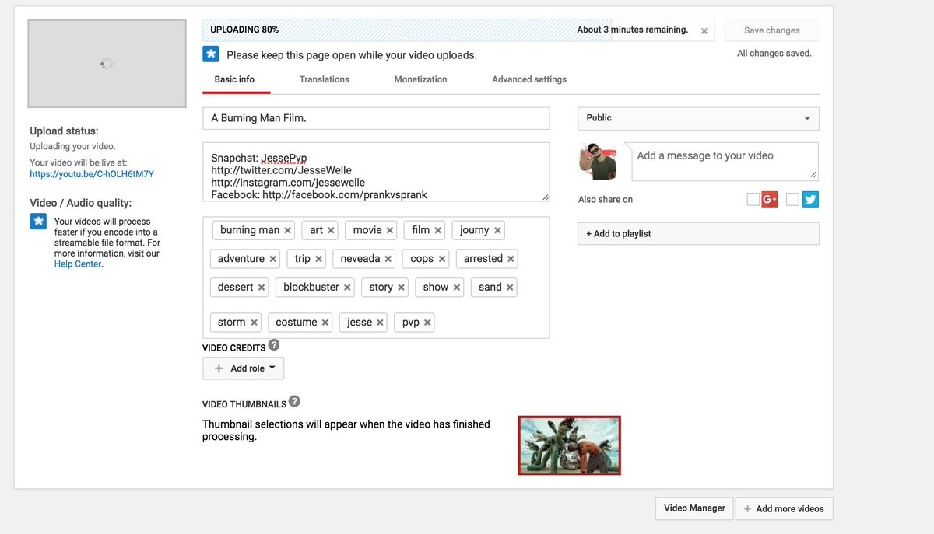Image resolution: width=934 pixels, height=534 pixels.
Task: Open the Public privacy dropdown
Action: tap(698, 118)
